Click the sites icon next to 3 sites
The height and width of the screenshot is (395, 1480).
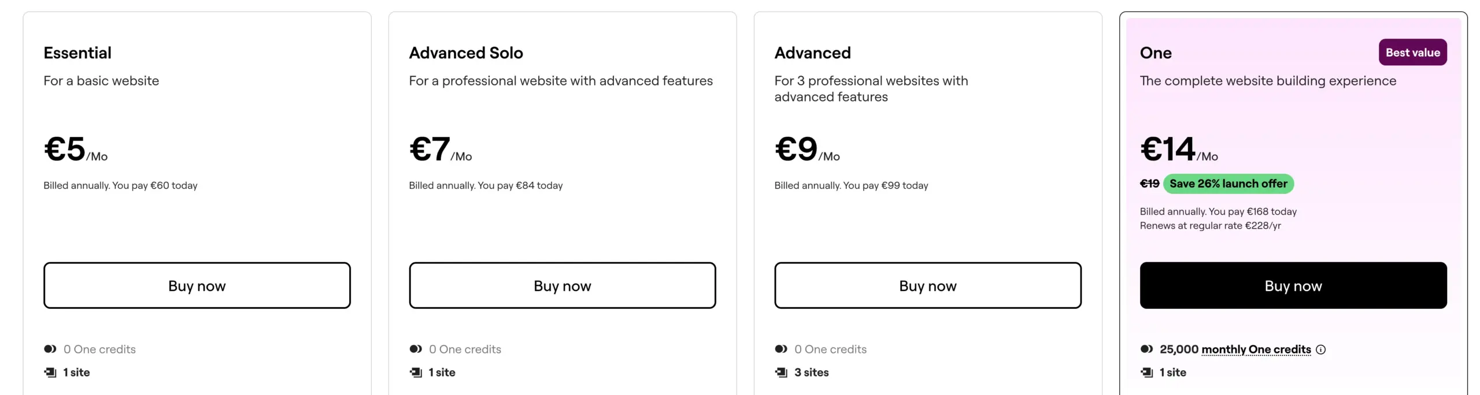click(781, 372)
